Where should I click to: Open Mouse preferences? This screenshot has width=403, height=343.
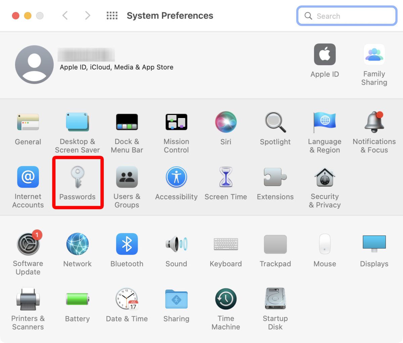325,250
